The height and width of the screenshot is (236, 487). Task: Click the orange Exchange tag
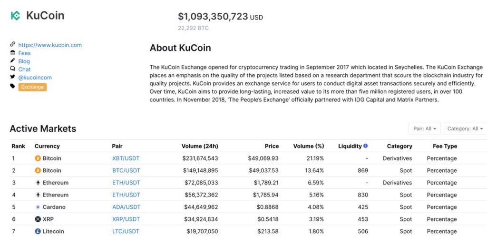coord(32,87)
